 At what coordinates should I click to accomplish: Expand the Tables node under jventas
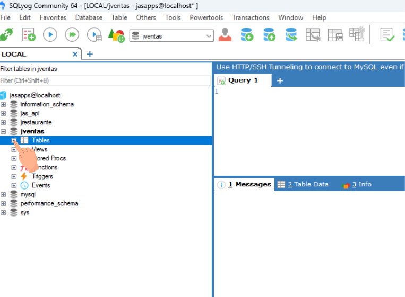14,140
